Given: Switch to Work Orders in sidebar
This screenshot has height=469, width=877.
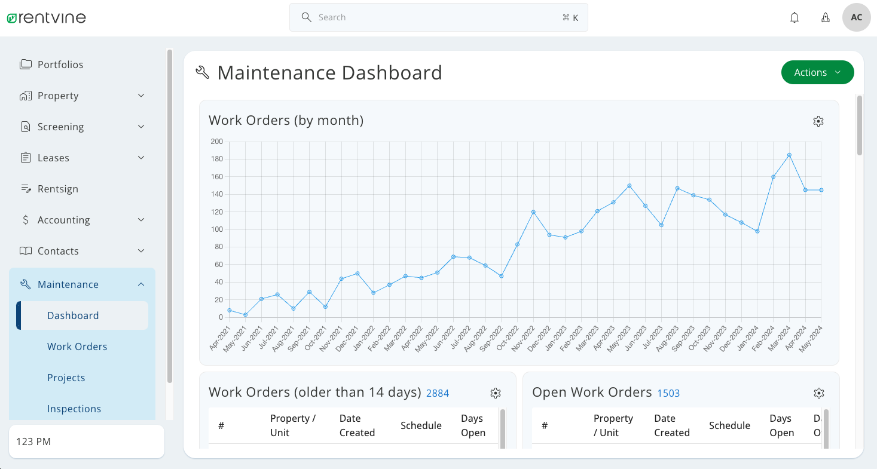Looking at the screenshot, I should point(77,346).
